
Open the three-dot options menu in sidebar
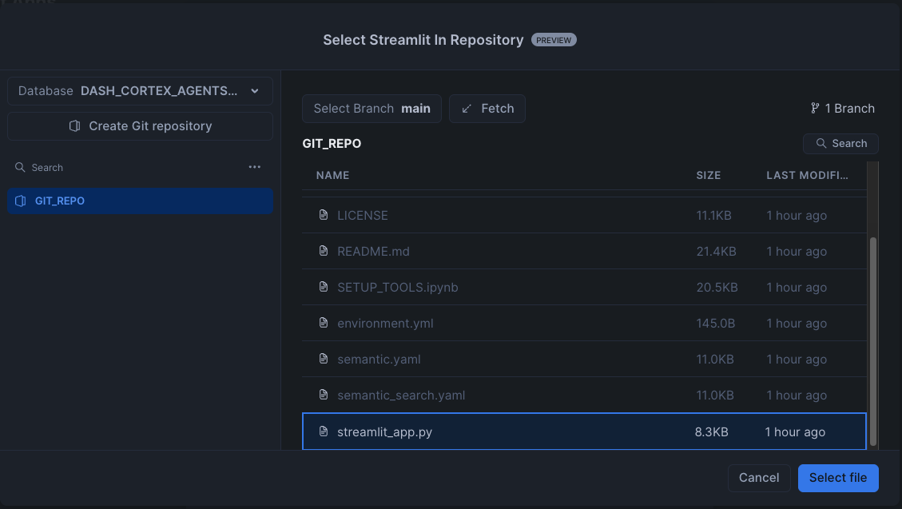click(x=255, y=167)
